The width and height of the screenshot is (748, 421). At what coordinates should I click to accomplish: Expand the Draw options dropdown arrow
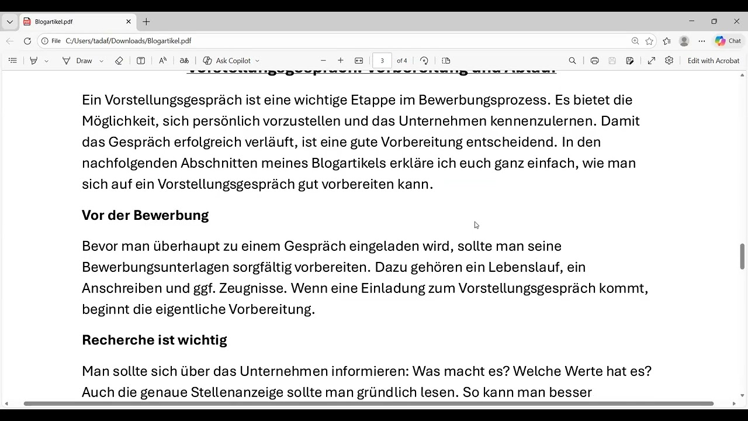pos(101,61)
